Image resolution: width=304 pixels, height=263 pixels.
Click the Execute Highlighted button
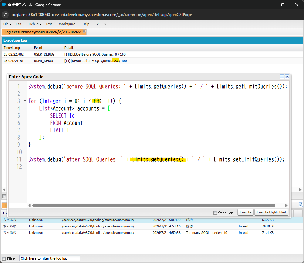(x=271, y=212)
